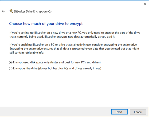Click the '(slower but best for PCs and drives already in use)' text
Viewport: 149px width, 117px height.
coord(70,68)
